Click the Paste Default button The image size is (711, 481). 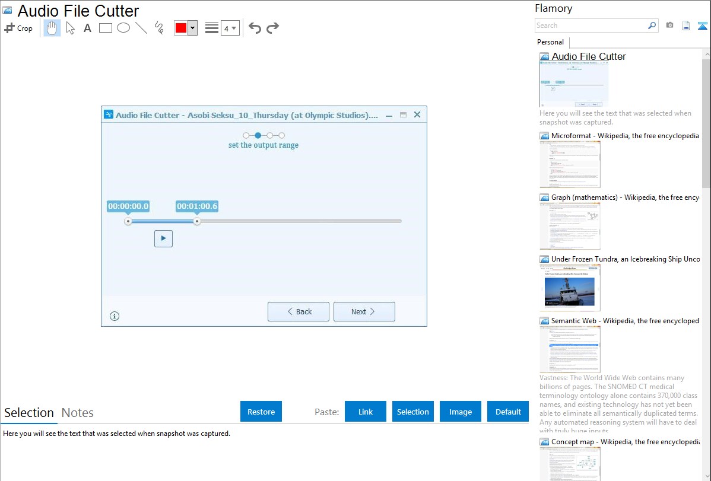click(508, 412)
